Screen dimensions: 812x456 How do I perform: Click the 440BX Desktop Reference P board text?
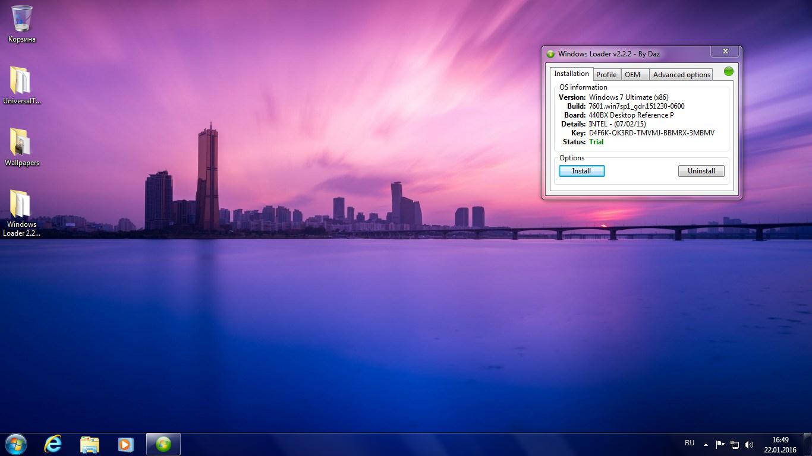631,115
